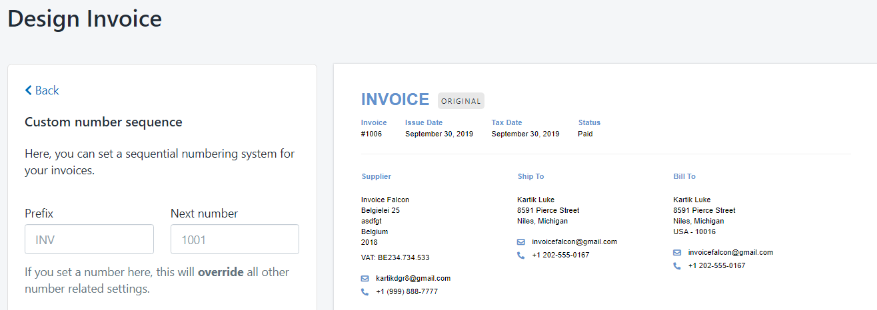Screen dimensions: 877x310
Task: Click the Custom number sequence heading
Action: click(103, 122)
